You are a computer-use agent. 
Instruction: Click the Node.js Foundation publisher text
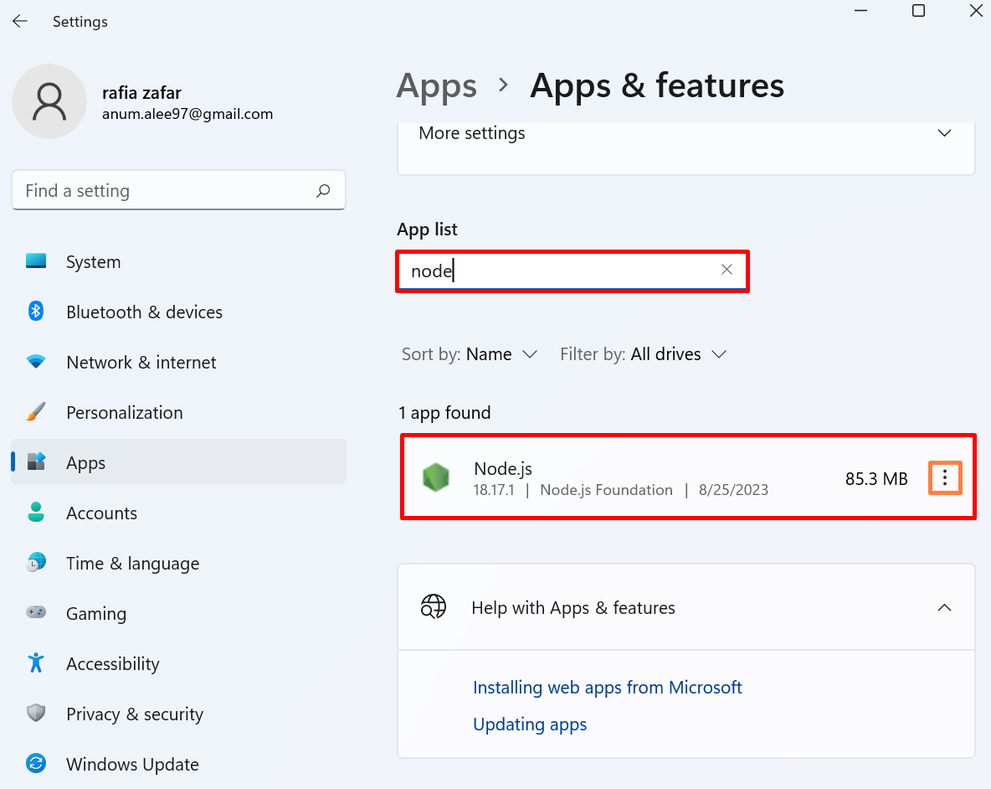pyautogui.click(x=606, y=490)
